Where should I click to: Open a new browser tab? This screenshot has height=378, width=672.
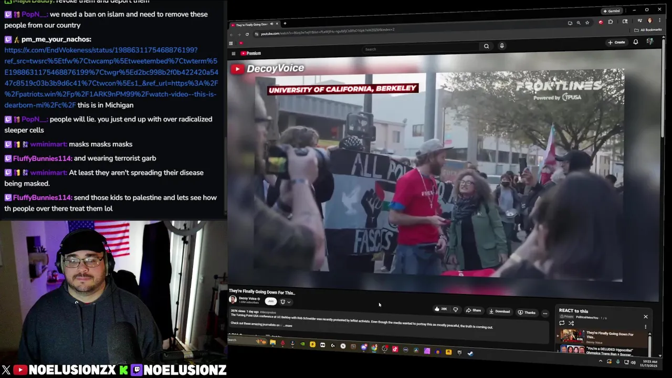click(285, 23)
